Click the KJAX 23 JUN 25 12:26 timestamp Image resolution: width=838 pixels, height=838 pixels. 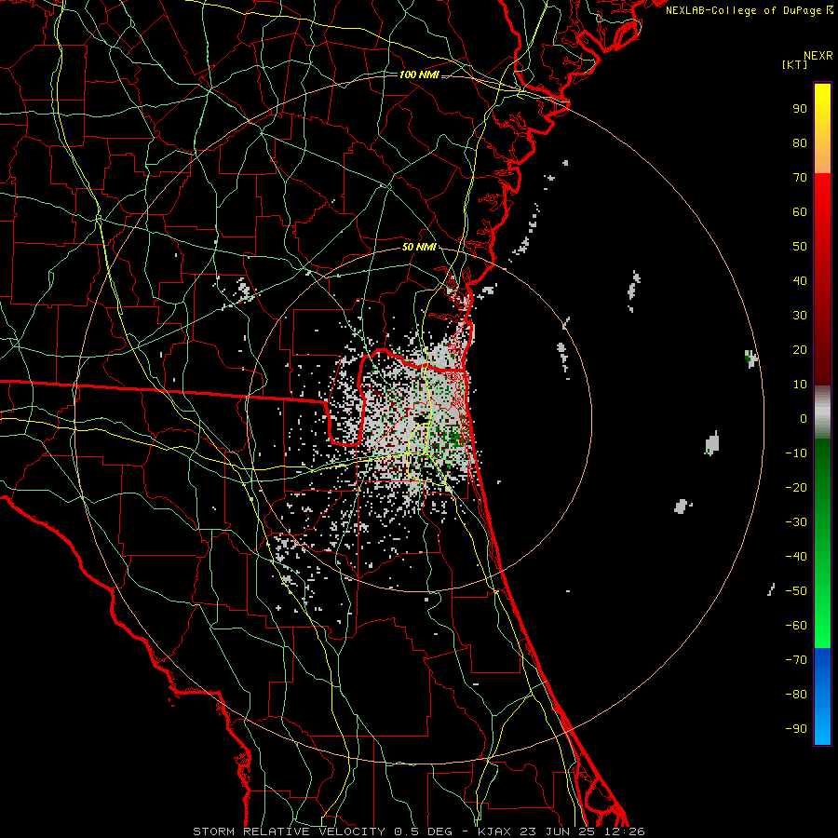pos(561,831)
